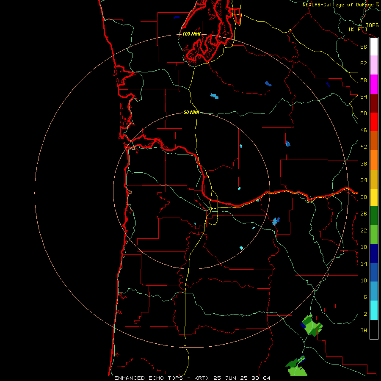Click the cyan legend swatch
Screen dimensions: 381x381
[x=374, y=310]
